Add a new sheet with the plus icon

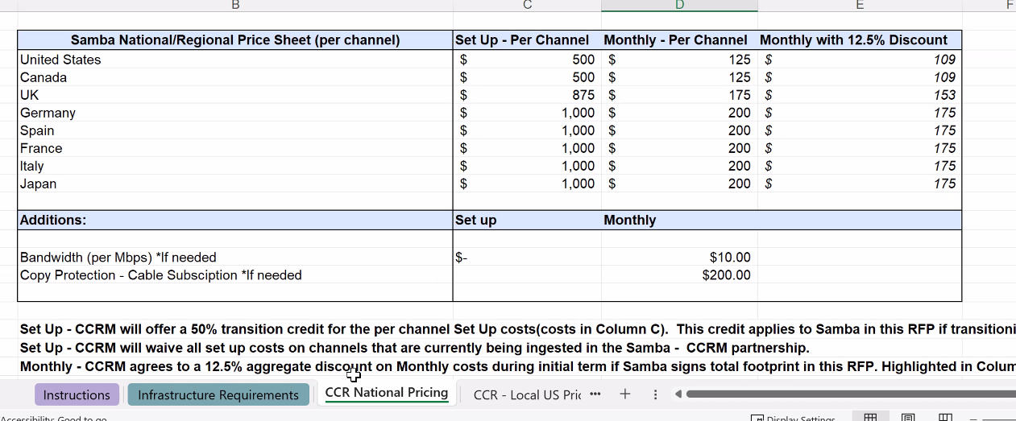pos(624,394)
